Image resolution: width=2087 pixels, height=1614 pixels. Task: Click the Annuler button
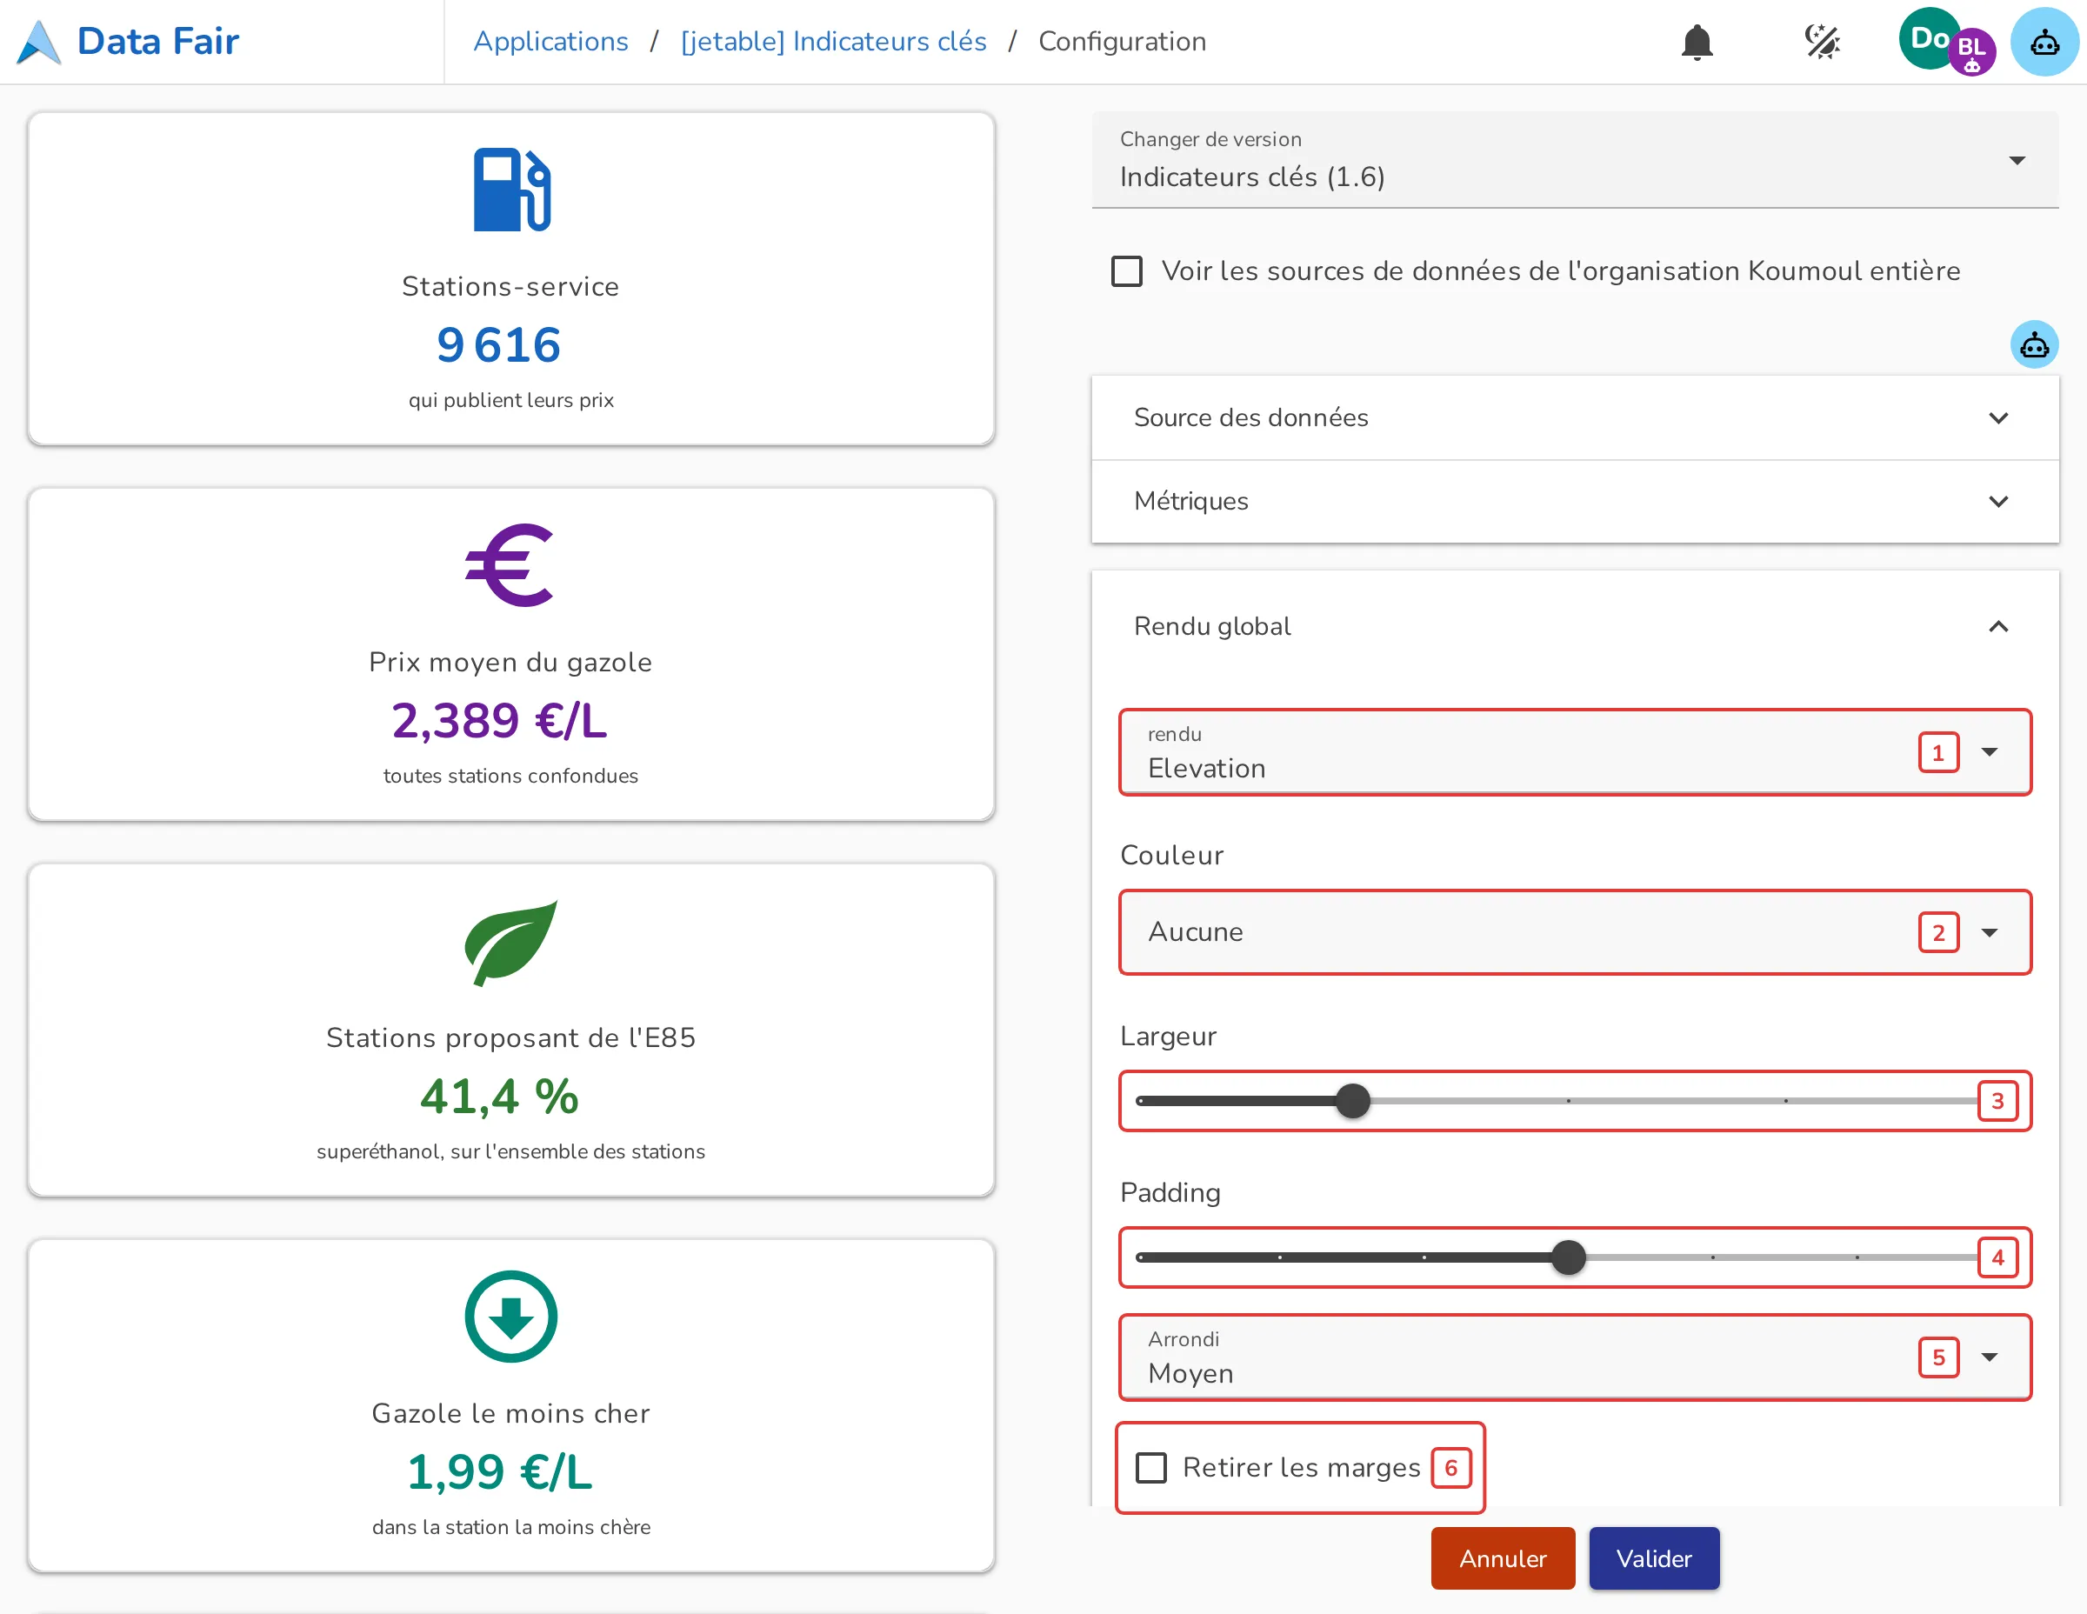(x=1502, y=1557)
